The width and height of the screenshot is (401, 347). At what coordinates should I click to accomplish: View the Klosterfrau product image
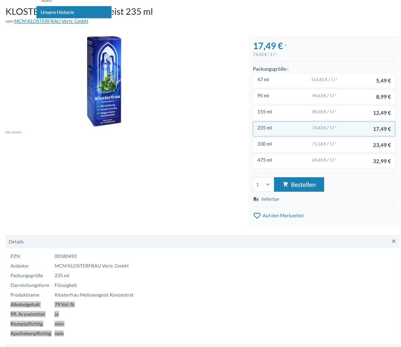[x=104, y=81]
